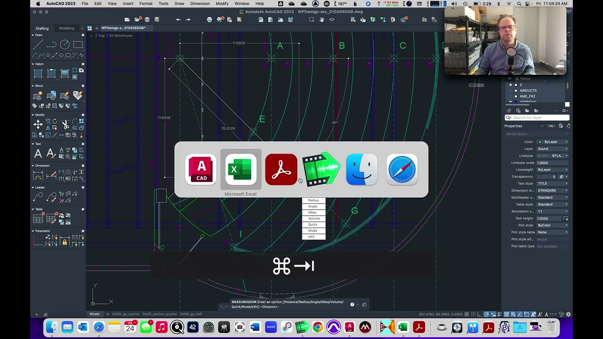603x339 pixels.
Task: Open the Format menu in menu bar
Action: click(x=146, y=4)
